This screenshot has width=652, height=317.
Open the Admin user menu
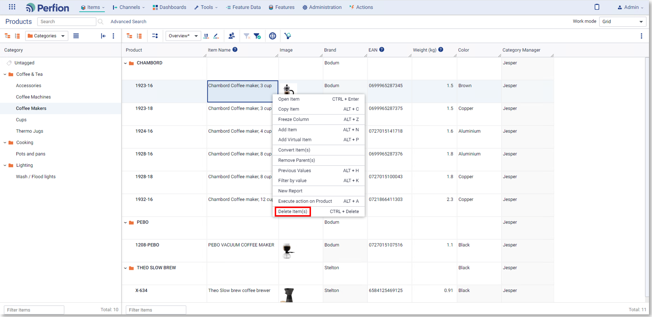[630, 8]
